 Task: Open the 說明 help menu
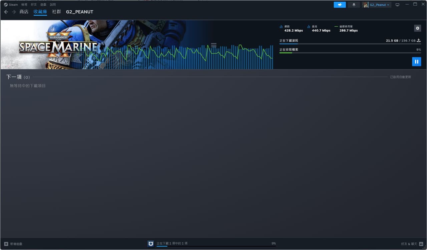53,5
